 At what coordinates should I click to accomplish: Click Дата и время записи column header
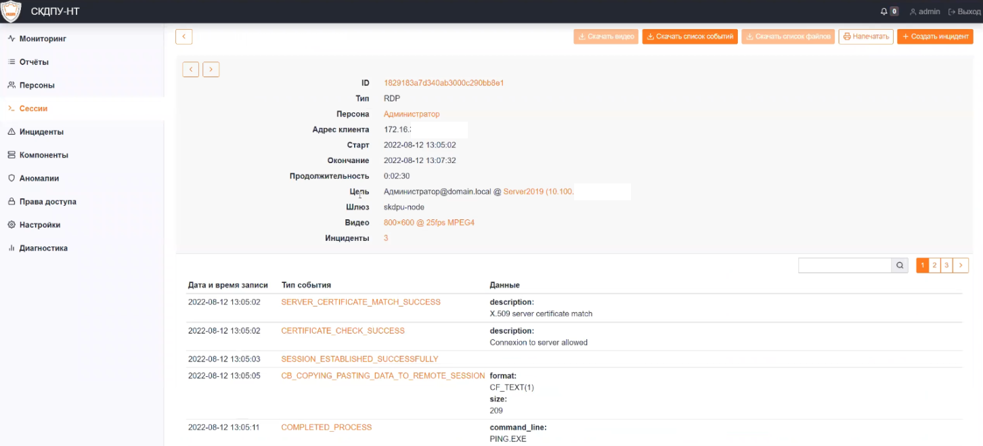pos(228,285)
